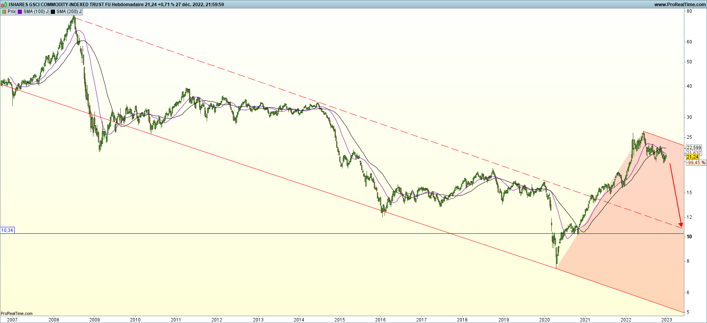Open the www.ProRealTime.com link at top right

pyautogui.click(x=680, y=5)
